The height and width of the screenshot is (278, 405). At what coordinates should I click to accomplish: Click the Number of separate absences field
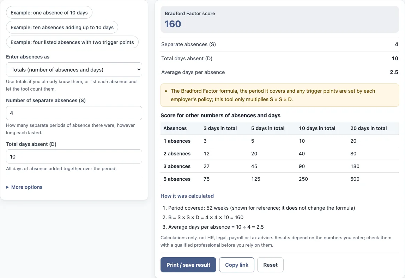74,113
